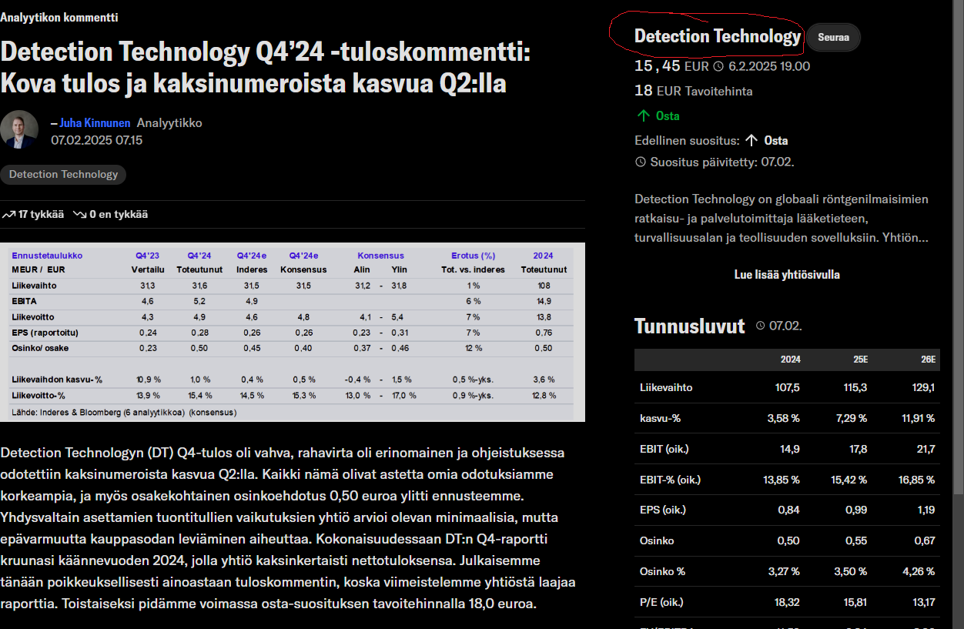The width and height of the screenshot is (964, 629).
Task: Click the P/E value 18,32
Action: pyautogui.click(x=788, y=602)
